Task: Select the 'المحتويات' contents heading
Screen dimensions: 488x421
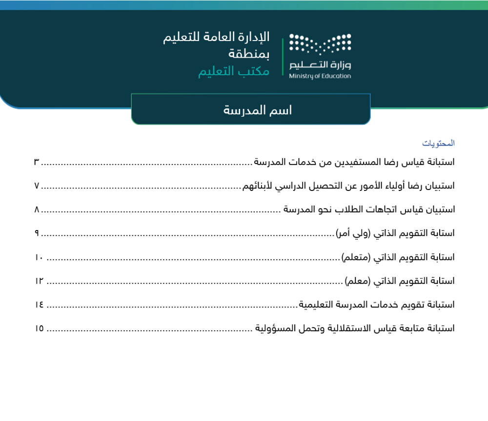Action: pos(438,143)
